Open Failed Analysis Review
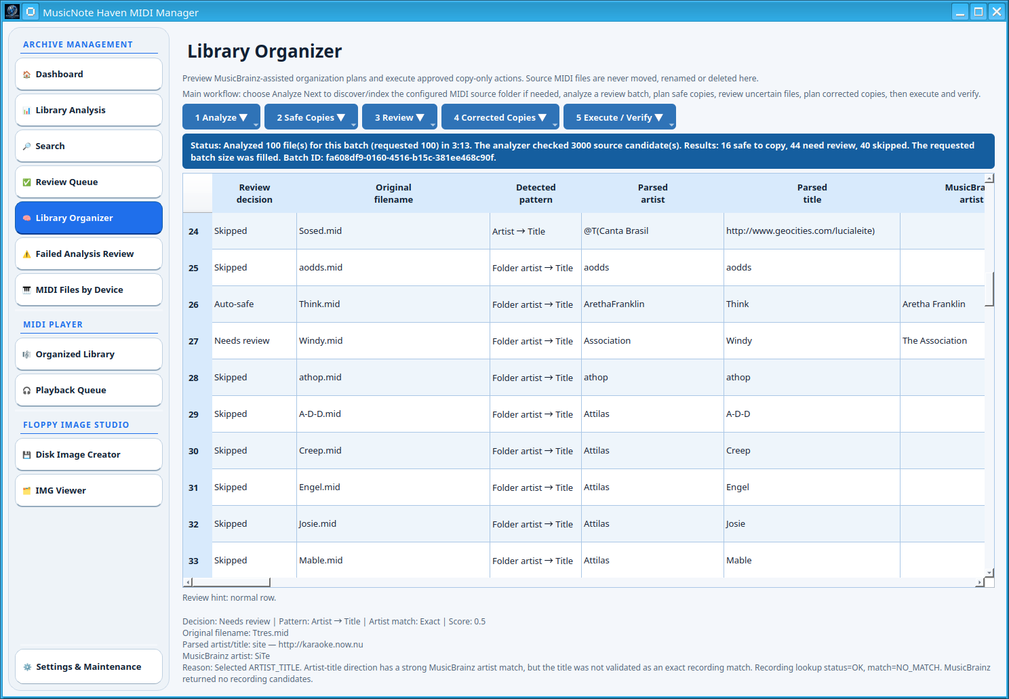Image resolution: width=1009 pixels, height=699 pixels. pyautogui.click(x=89, y=254)
